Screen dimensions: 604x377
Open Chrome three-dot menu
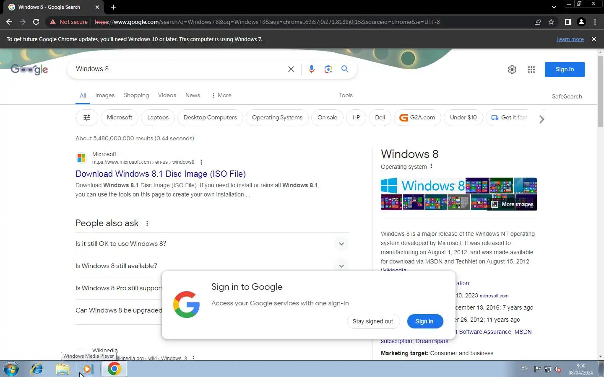click(x=595, y=22)
